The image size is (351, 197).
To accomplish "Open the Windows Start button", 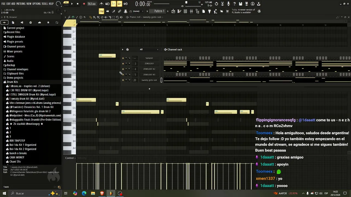I will click(x=4, y=193).
